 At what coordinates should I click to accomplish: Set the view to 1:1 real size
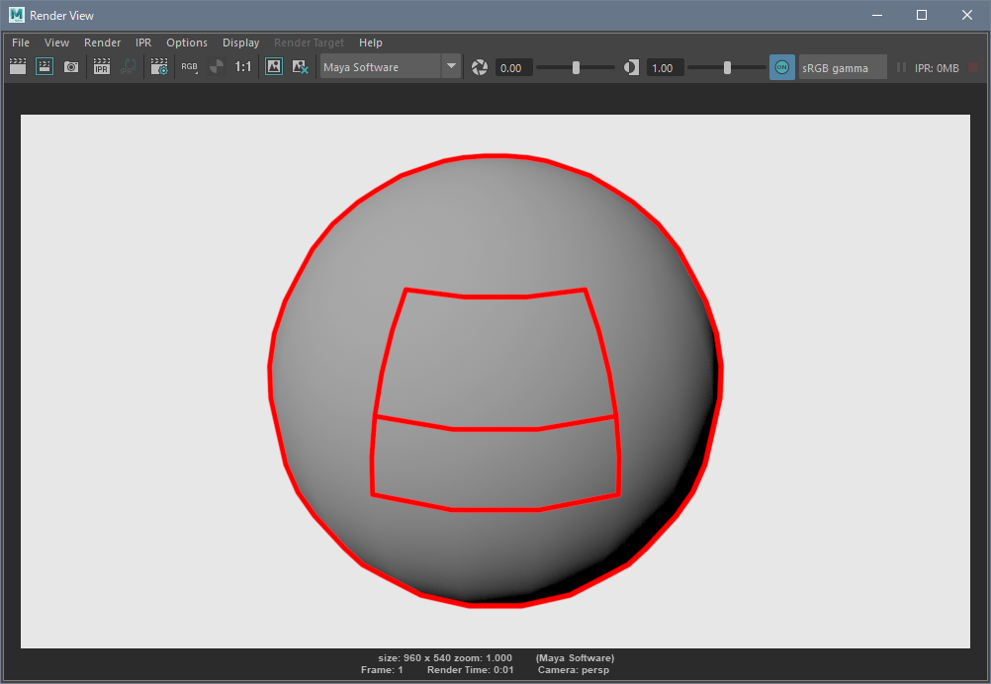pos(242,67)
